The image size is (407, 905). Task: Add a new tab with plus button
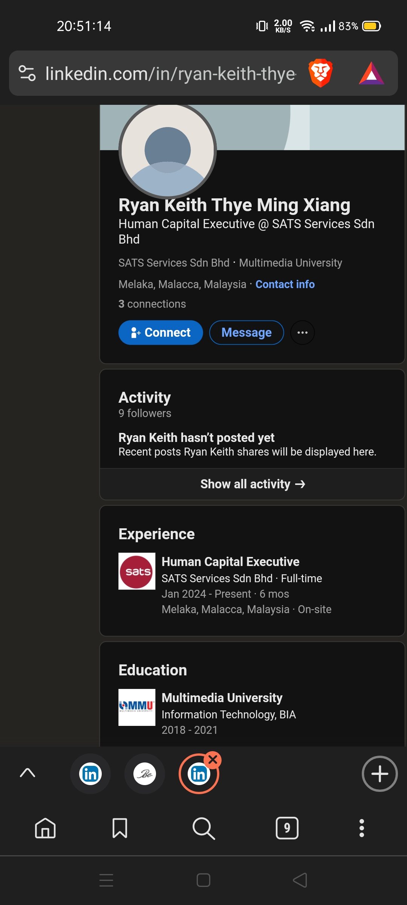point(379,774)
